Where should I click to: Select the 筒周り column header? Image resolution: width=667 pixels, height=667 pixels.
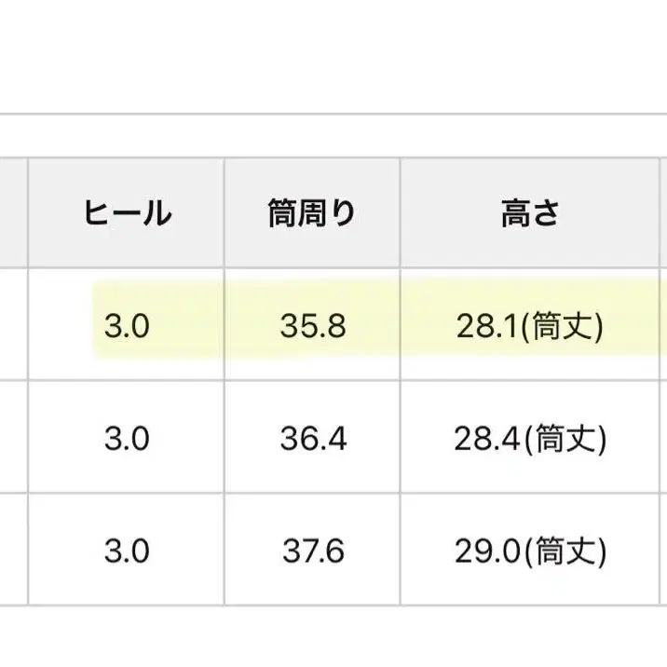pyautogui.click(x=312, y=213)
